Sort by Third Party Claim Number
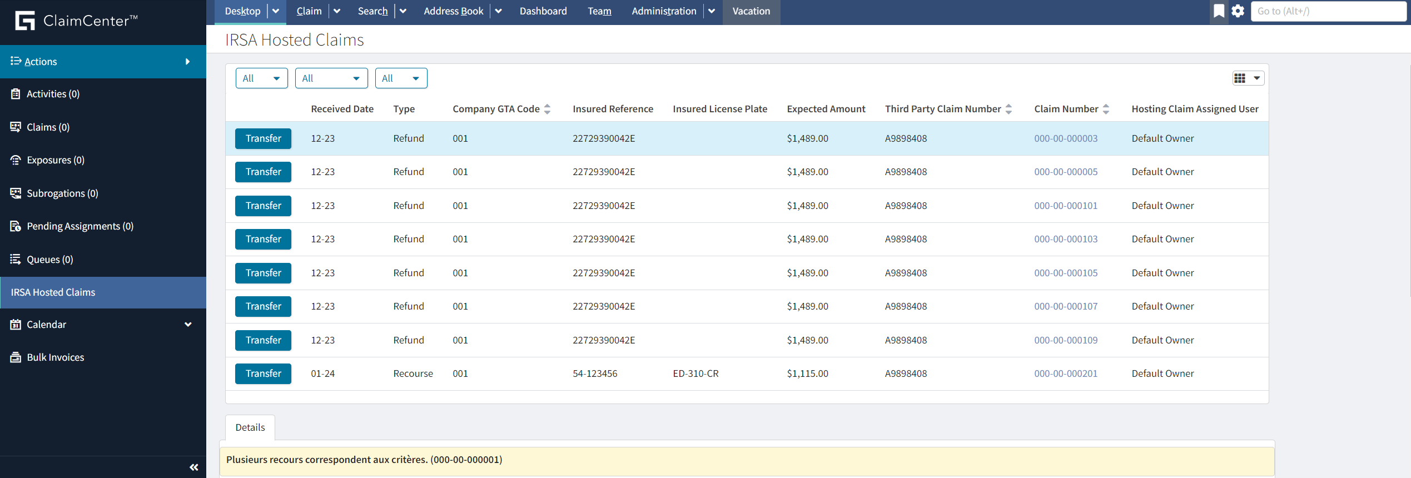Viewport: 1411px width, 478px height. point(1008,109)
